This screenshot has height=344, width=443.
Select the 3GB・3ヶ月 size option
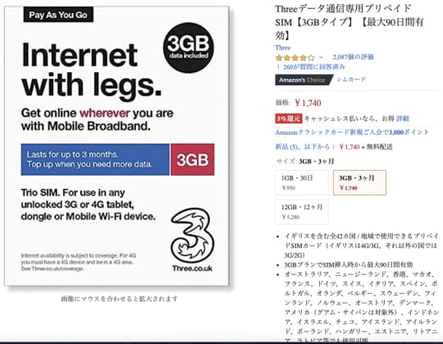click(359, 182)
